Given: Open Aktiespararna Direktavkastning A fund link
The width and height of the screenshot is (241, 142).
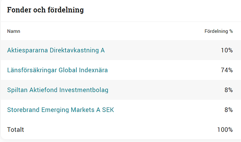Looking at the screenshot, I should (56, 50).
